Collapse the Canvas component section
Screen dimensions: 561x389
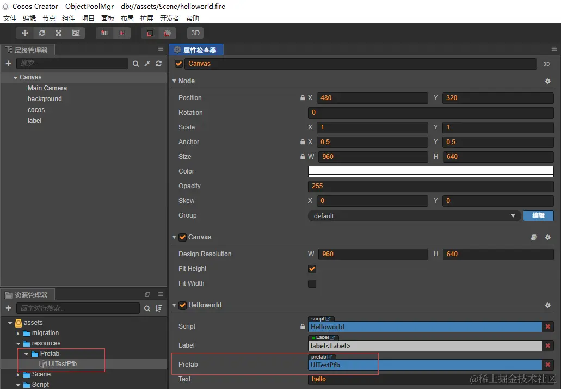pos(174,237)
